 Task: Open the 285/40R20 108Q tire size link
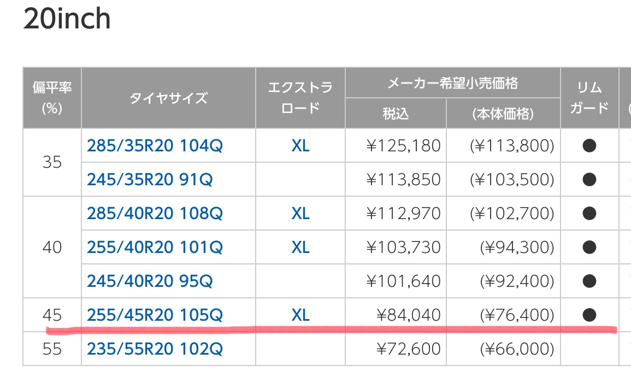pyautogui.click(x=155, y=213)
